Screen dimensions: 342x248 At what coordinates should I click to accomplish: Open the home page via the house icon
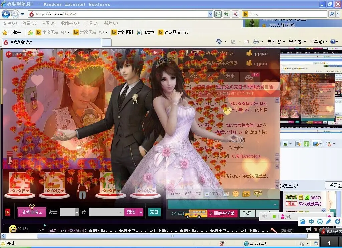pyautogui.click(x=219, y=41)
